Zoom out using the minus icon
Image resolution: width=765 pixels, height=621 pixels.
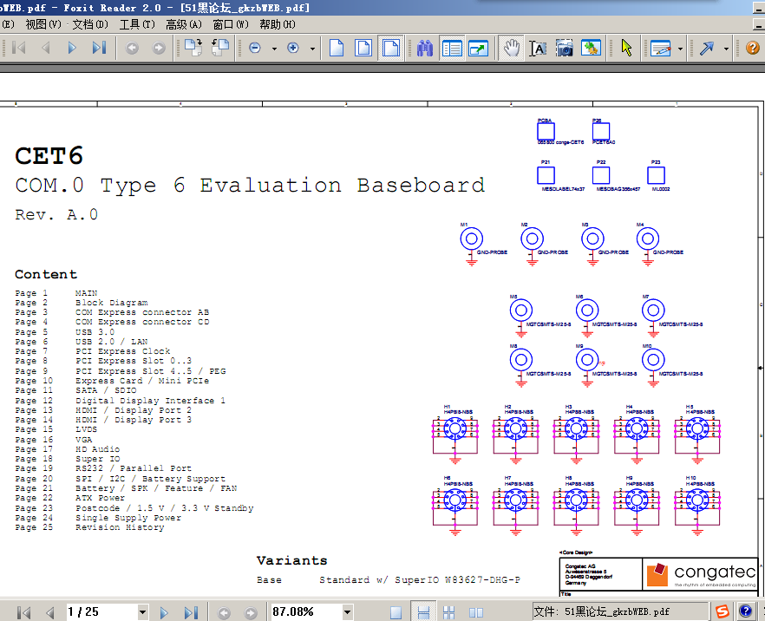pos(255,48)
